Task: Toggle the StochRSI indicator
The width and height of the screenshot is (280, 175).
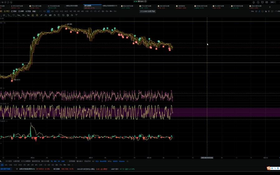Action: click(x=103, y=161)
